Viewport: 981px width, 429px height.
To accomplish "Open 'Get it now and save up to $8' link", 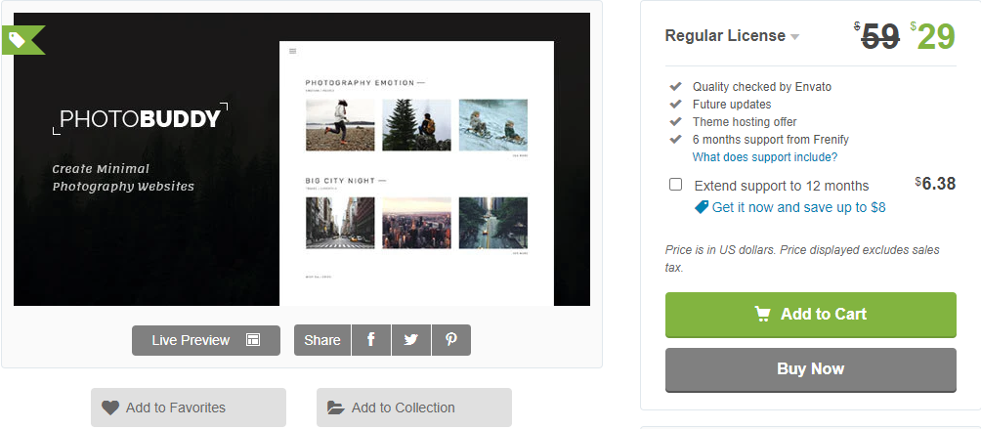I will (798, 207).
